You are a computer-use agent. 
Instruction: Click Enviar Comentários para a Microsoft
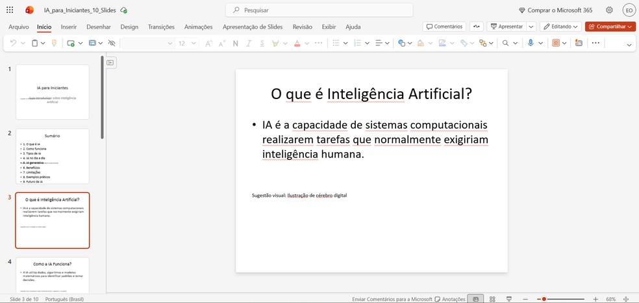[392, 299]
